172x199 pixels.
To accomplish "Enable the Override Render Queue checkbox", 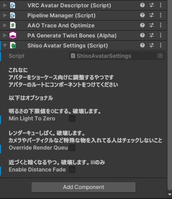I will tap(72, 148).
